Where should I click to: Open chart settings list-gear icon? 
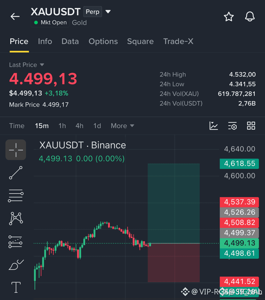(x=232, y=126)
